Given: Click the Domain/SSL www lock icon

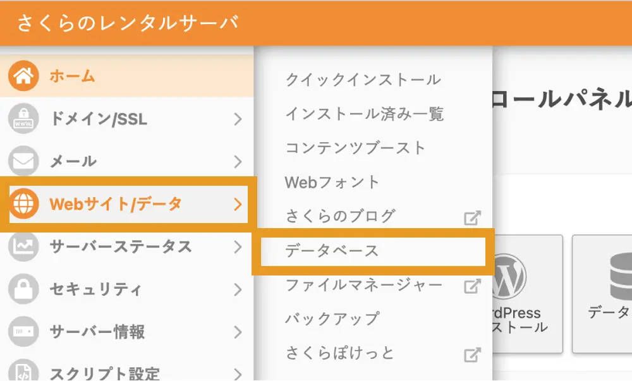Looking at the screenshot, I should pos(23,119).
